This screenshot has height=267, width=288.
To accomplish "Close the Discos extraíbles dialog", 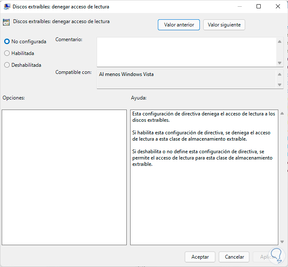I will 278,7.
